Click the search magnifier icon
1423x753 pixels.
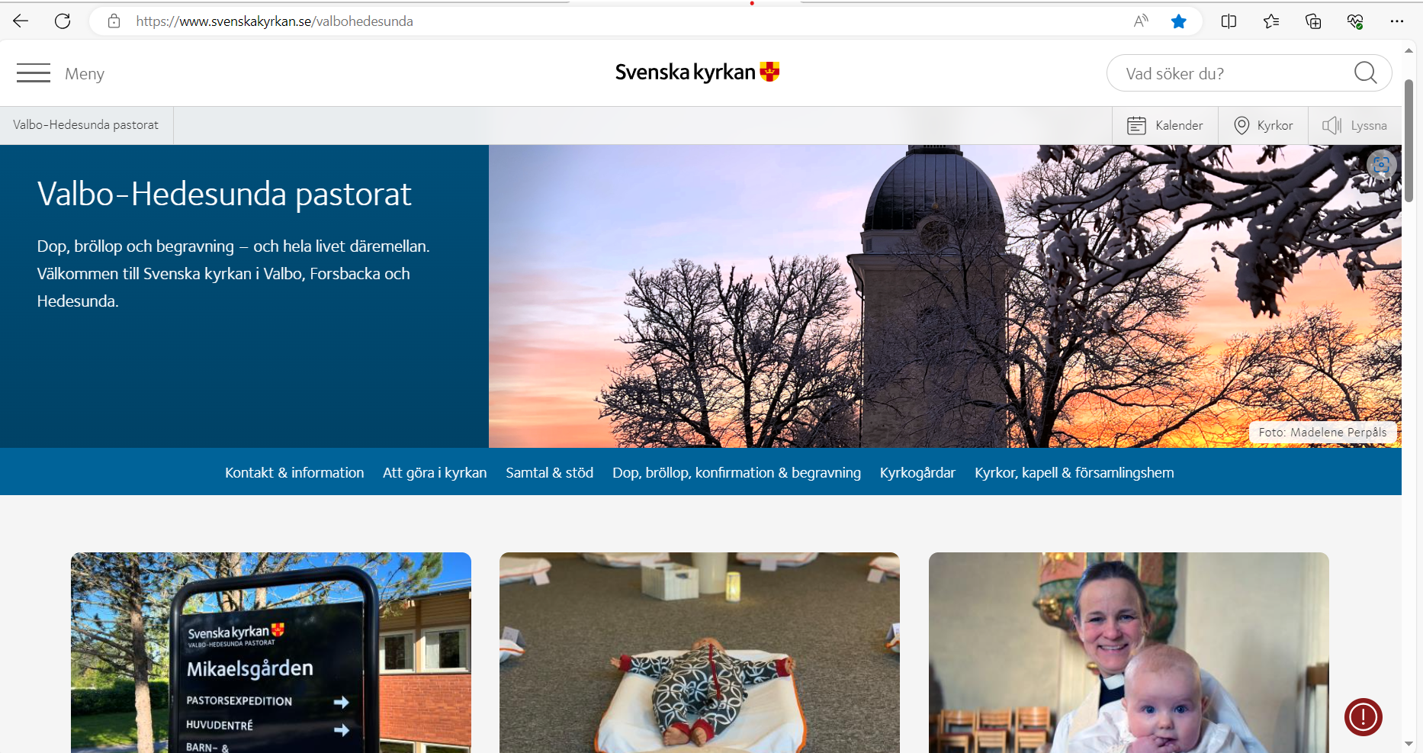coord(1365,73)
